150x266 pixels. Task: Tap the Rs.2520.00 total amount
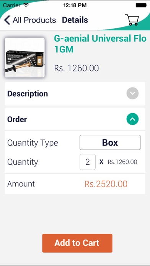pyautogui.click(x=106, y=184)
